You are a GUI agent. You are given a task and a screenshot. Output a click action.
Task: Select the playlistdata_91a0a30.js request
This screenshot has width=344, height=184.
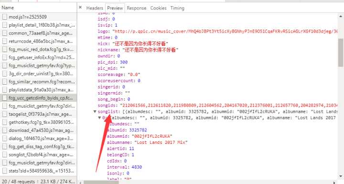(38, 90)
